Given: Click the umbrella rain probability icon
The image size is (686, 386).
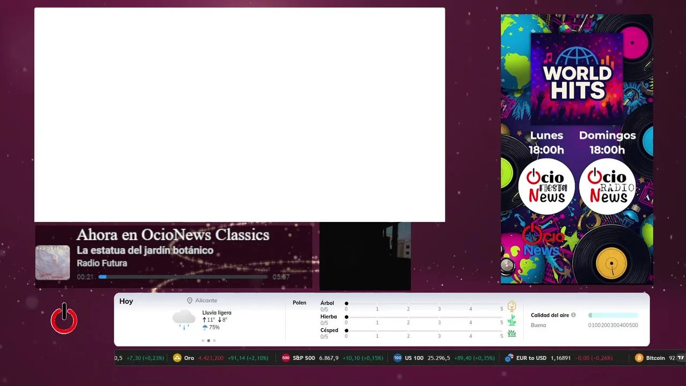Looking at the screenshot, I should (205, 327).
